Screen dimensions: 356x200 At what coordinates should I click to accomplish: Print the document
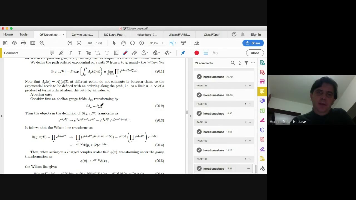23,43
